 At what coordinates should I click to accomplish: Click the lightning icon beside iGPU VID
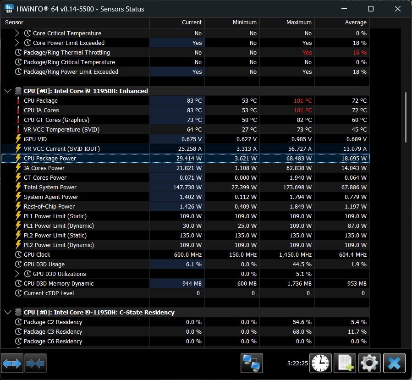18,139
